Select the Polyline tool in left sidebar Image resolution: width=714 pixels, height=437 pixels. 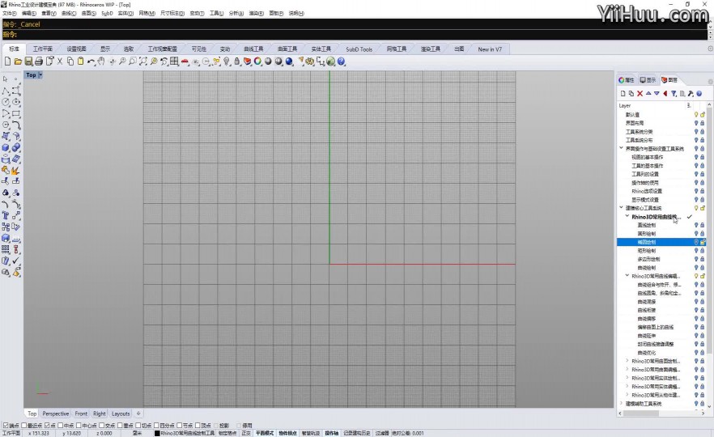[x=6, y=91]
